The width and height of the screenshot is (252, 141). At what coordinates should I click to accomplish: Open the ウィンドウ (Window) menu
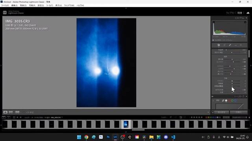[69, 5]
